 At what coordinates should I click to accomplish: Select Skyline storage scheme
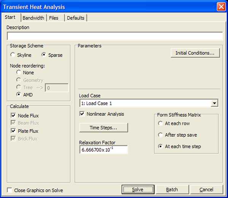(13, 55)
